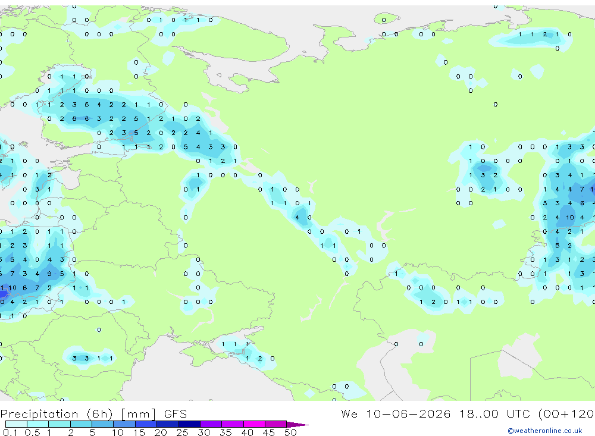Screen dimensions: 595x436
Task: Click the legend scale label "25"
Action: [182, 432]
